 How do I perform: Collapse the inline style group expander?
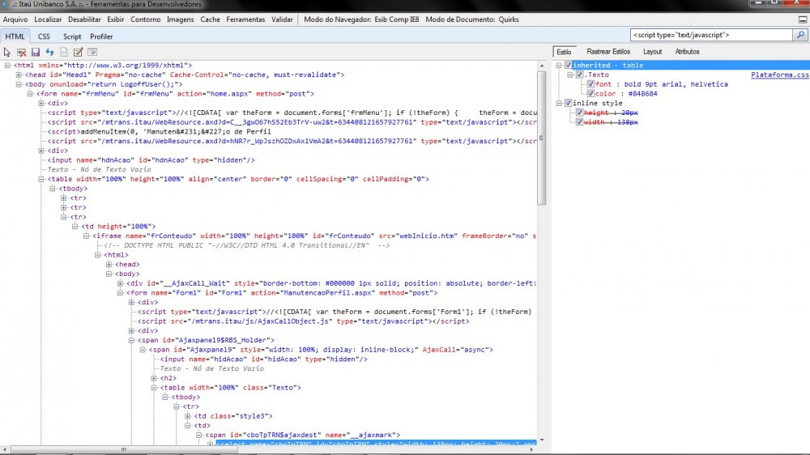click(x=559, y=104)
